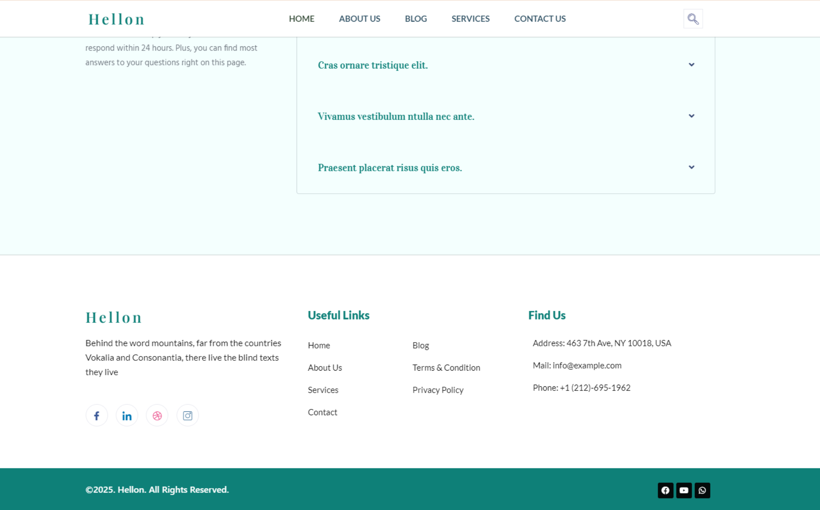The image size is (820, 510).
Task: Open the LinkedIn social icon
Action: (127, 416)
